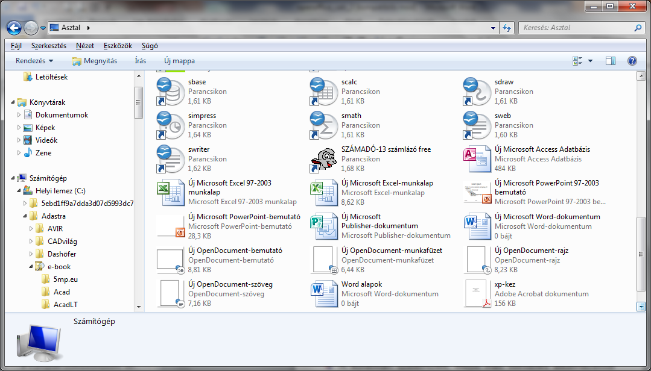651x371 pixels.
Task: Select Új Microsoft Excel 97-2003 munkalap icon
Action: pyautogui.click(x=170, y=192)
